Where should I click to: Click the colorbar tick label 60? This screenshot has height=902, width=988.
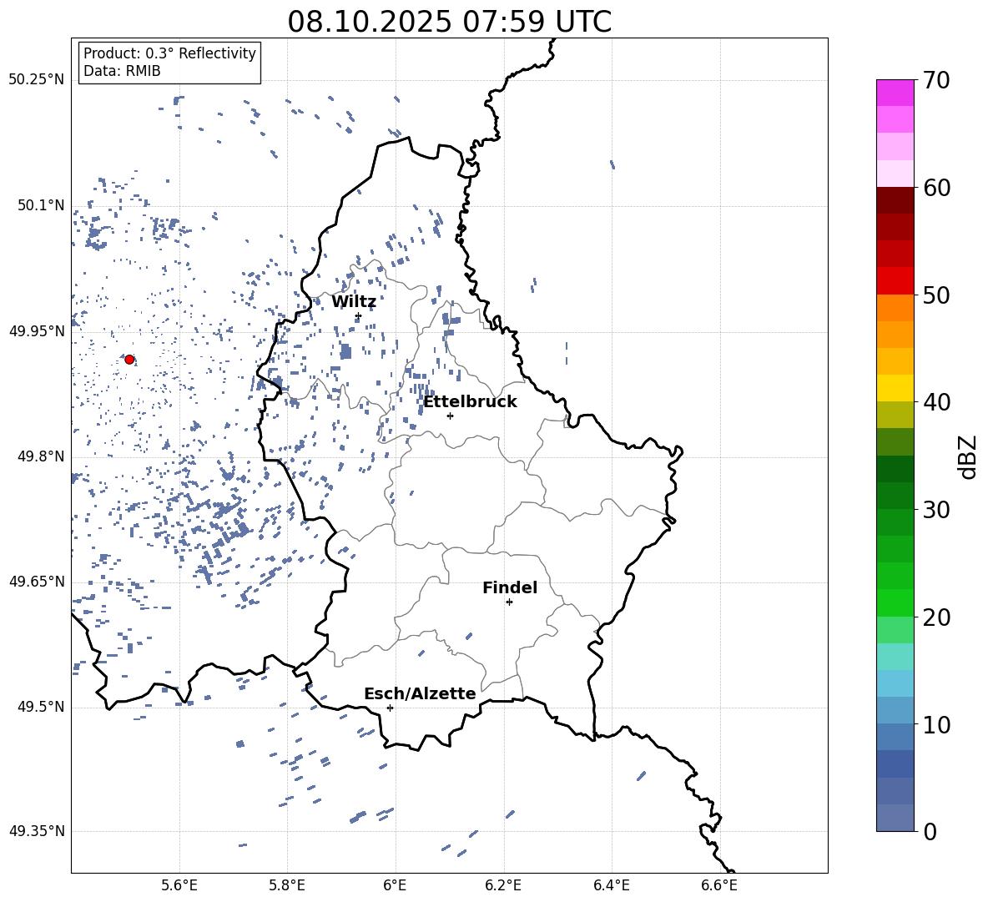[x=937, y=188]
